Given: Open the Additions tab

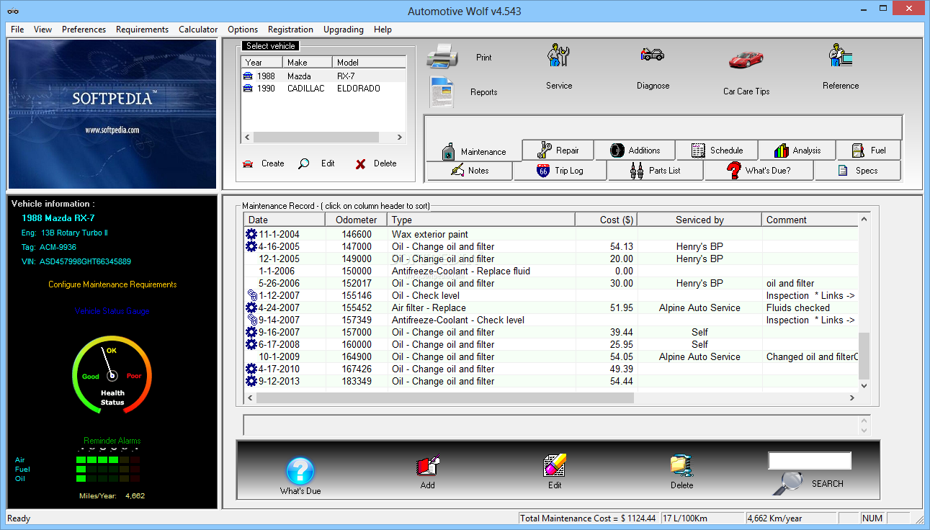Looking at the screenshot, I should 635,150.
